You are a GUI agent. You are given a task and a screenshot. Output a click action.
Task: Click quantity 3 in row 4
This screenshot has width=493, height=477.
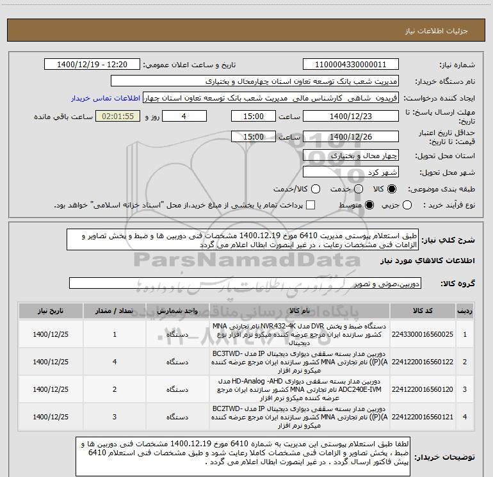click(x=115, y=417)
